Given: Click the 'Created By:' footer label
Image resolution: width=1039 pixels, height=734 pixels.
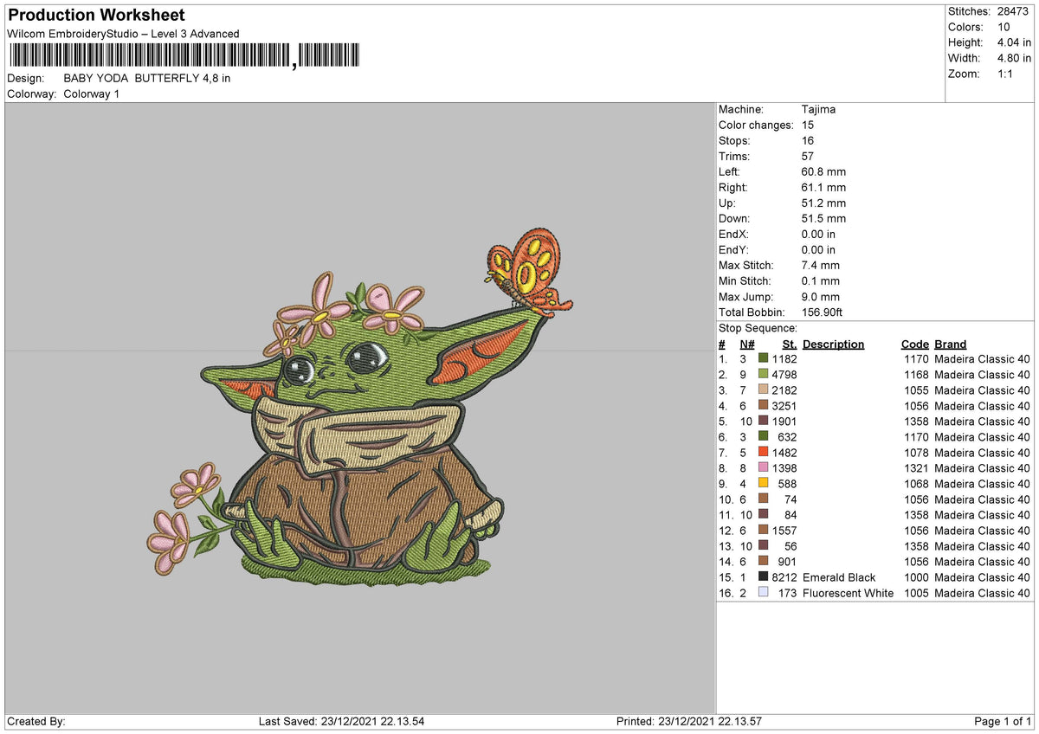Looking at the screenshot, I should coord(35,722).
